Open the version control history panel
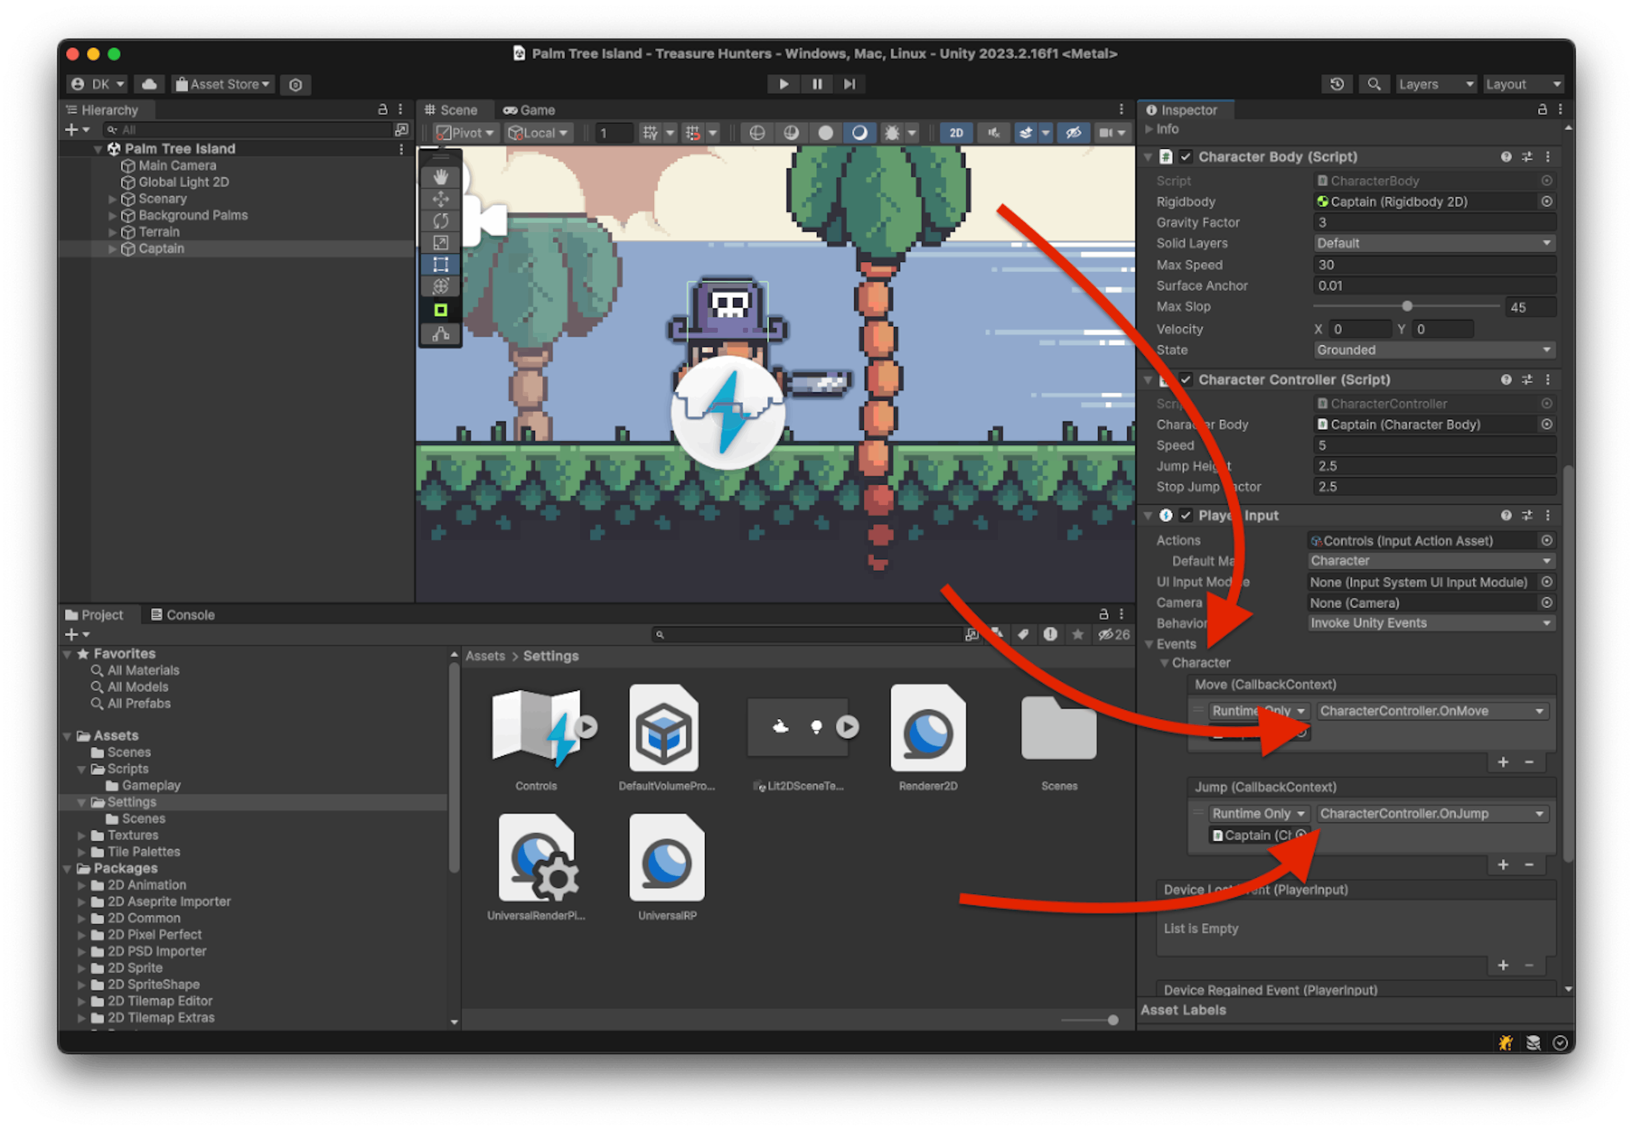Screen dimensions: 1633x1130 pyautogui.click(x=1337, y=84)
